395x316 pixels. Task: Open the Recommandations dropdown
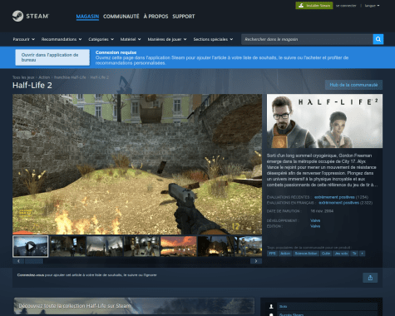[x=62, y=39]
